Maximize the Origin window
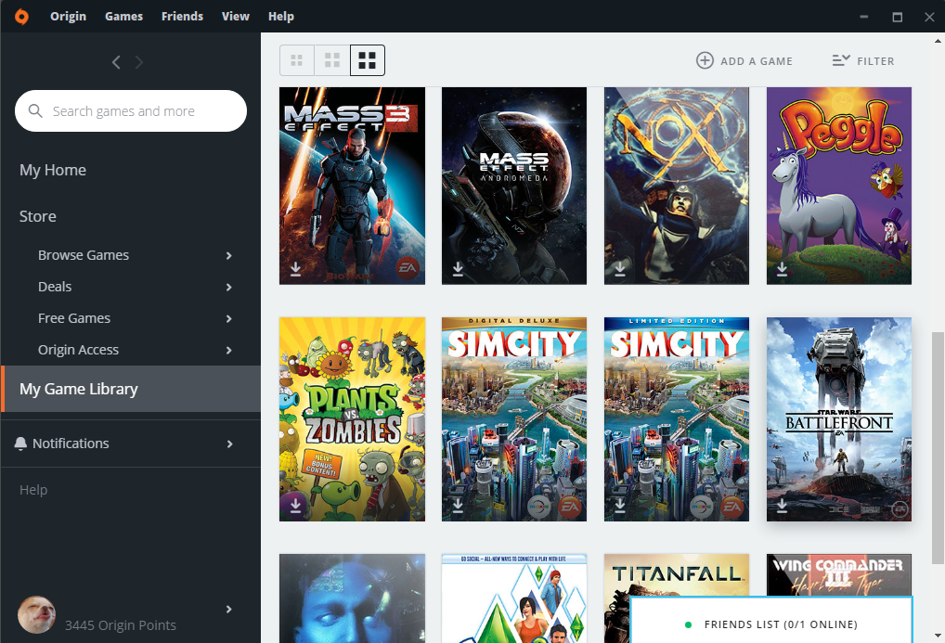The width and height of the screenshot is (945, 643). 898,17
